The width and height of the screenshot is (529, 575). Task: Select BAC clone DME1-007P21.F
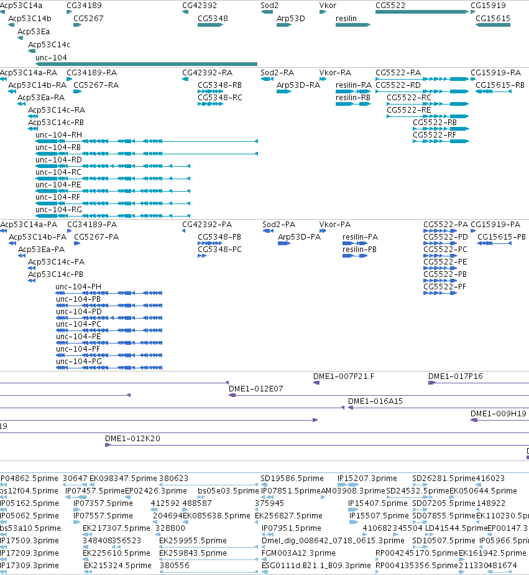coord(316,383)
